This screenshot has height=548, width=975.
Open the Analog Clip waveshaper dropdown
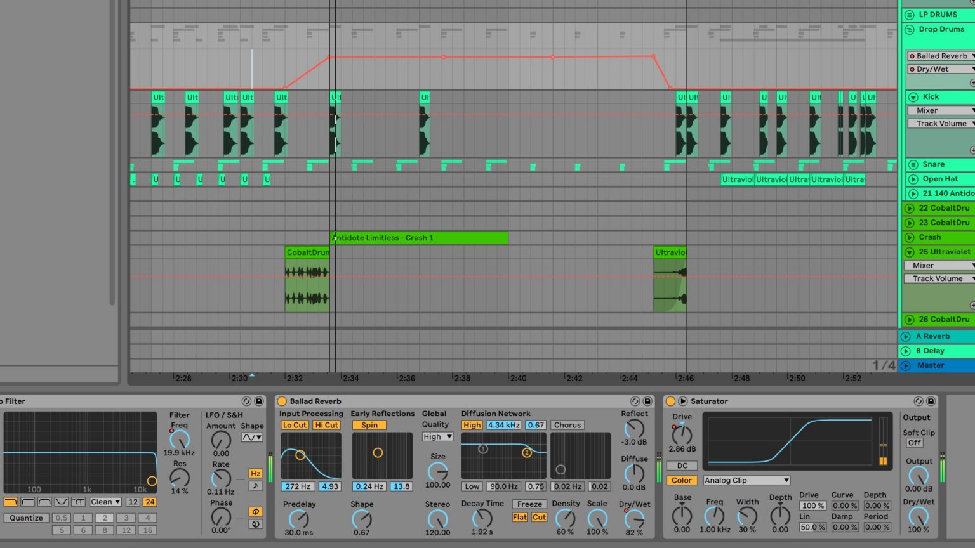click(x=746, y=480)
